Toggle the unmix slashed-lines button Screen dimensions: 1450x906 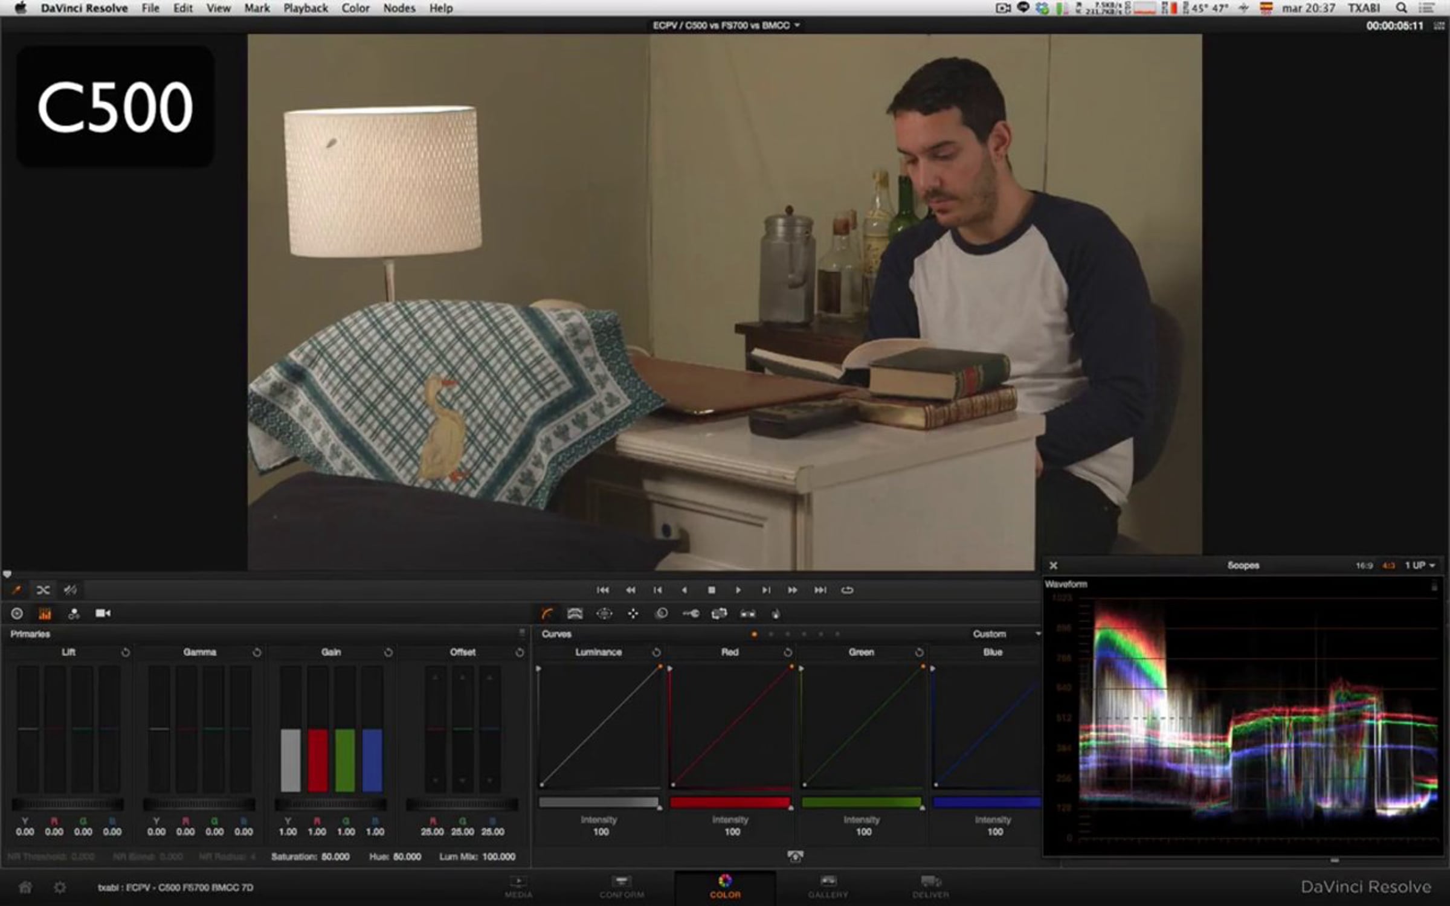pos(70,590)
